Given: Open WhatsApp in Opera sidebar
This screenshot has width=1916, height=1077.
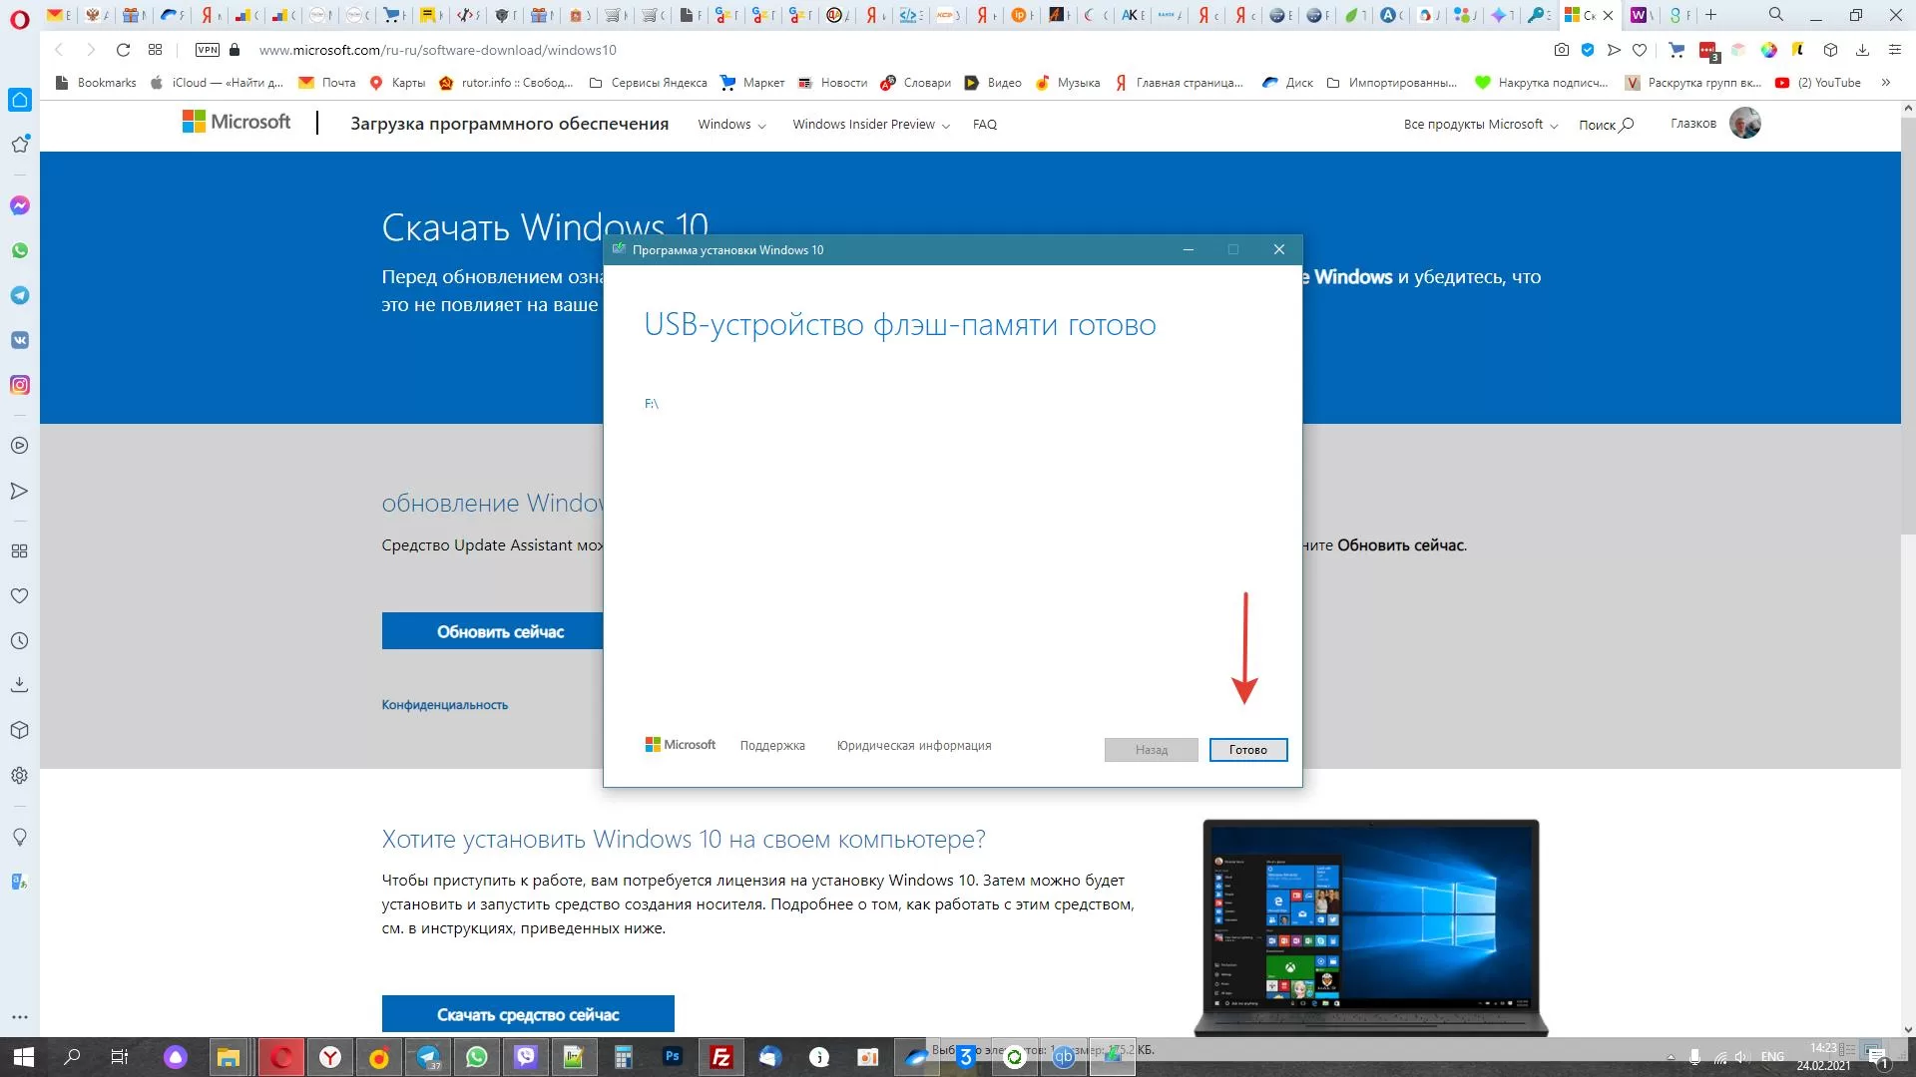Looking at the screenshot, I should point(20,250).
